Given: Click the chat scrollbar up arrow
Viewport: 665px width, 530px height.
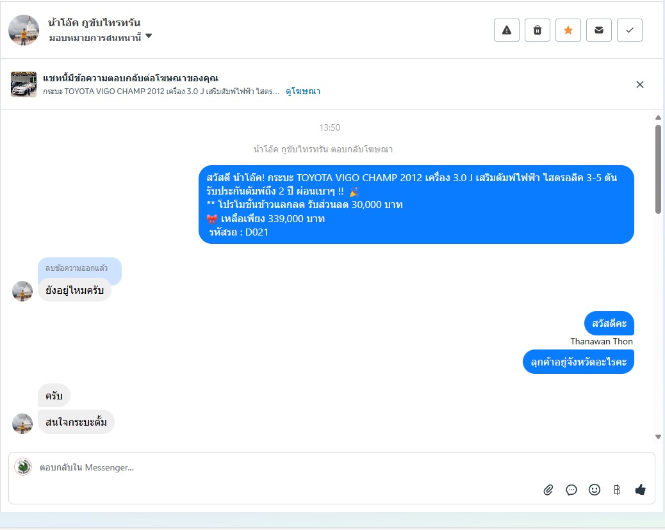Looking at the screenshot, I should (x=658, y=117).
